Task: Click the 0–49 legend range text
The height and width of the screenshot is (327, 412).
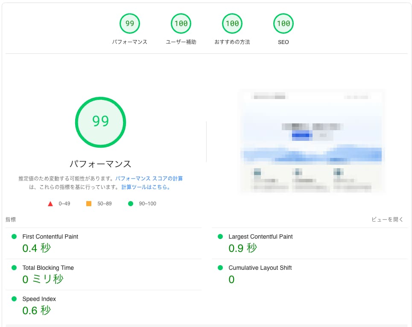Action: click(64, 204)
